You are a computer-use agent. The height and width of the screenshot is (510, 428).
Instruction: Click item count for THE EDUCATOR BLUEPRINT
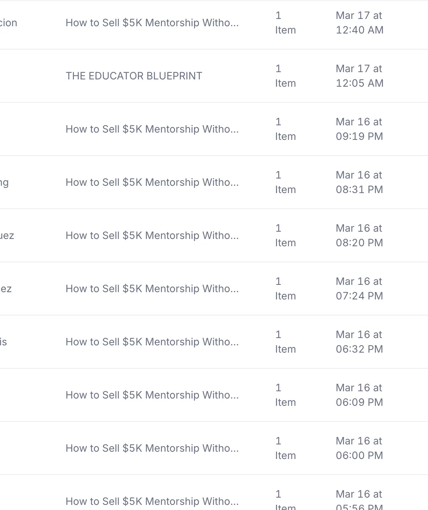coord(285,76)
